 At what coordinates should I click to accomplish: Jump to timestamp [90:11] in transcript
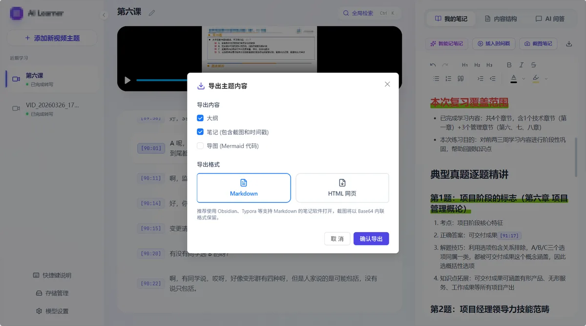click(151, 178)
